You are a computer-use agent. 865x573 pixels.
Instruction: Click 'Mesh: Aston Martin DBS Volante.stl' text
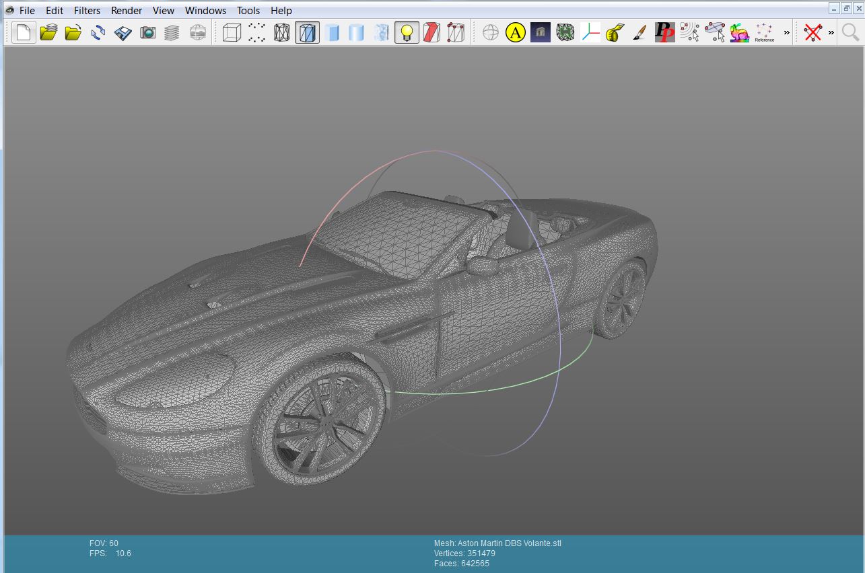point(497,543)
